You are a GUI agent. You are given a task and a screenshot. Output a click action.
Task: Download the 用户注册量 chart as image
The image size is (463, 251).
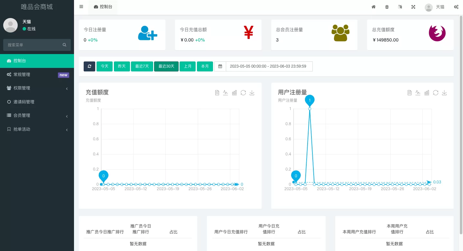click(x=444, y=93)
